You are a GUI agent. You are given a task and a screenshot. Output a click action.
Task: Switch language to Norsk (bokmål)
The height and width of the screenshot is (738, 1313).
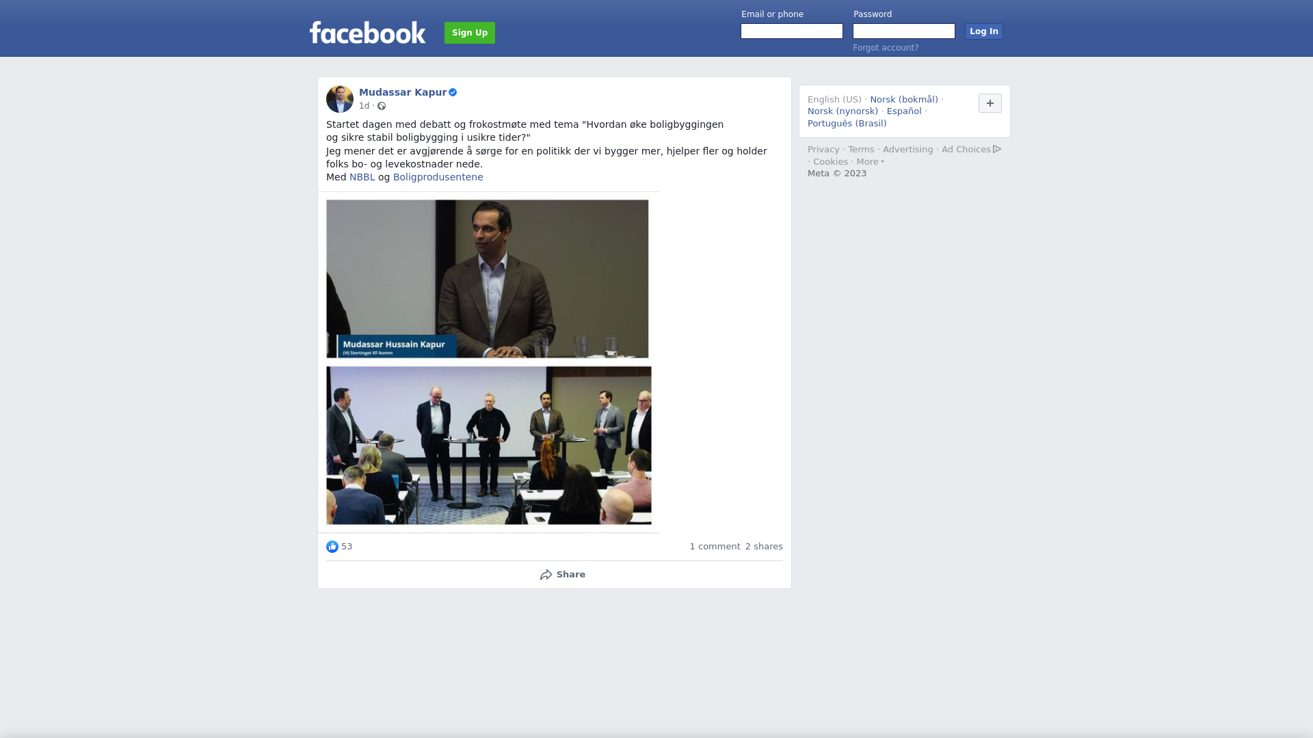tap(904, 100)
